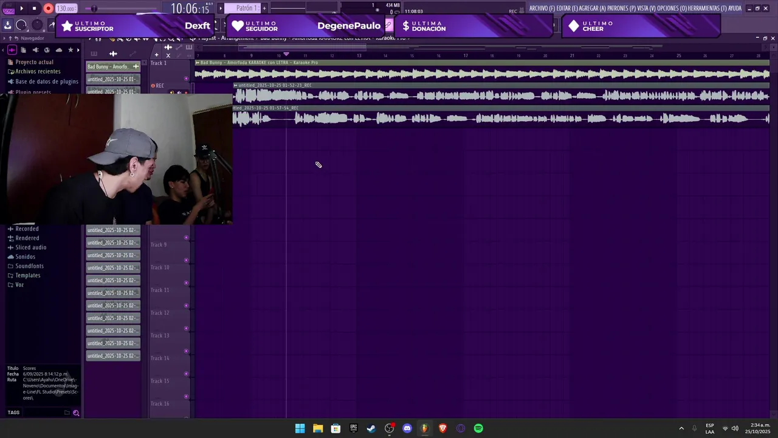Expand the Soundfonts folder
The image size is (778, 438).
(x=26, y=266)
